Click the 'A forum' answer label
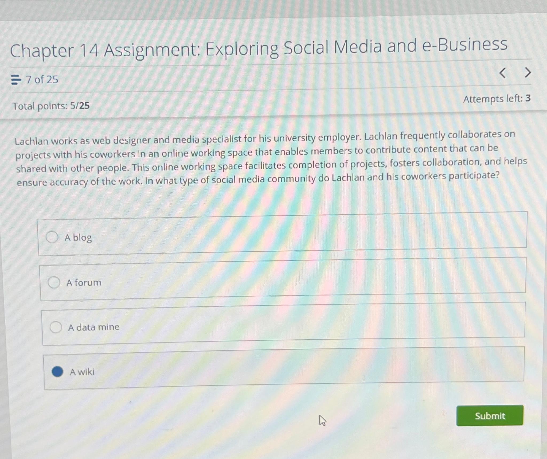The height and width of the screenshot is (459, 547). pos(84,282)
